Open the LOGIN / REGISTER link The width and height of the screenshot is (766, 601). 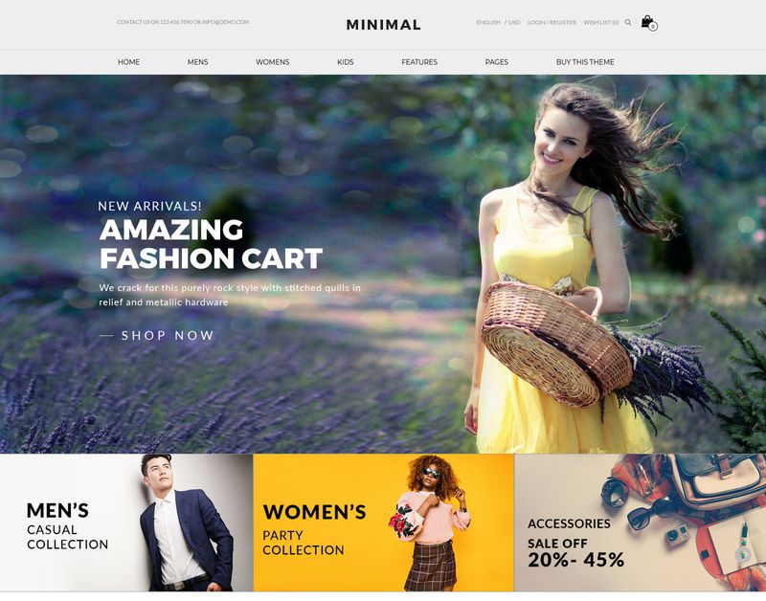(552, 22)
